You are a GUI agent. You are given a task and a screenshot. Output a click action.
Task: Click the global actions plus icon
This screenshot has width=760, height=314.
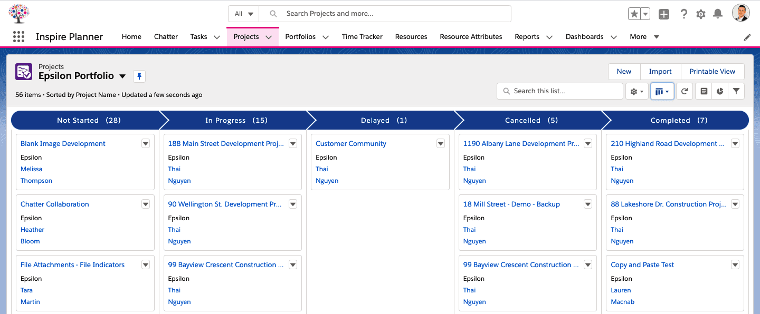(x=664, y=14)
